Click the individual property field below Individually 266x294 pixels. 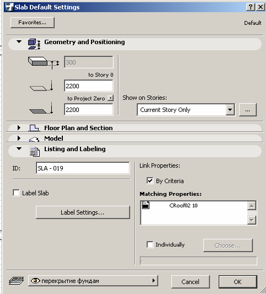pyautogui.click(x=199, y=261)
